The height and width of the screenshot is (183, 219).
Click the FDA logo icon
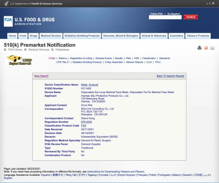[8, 21]
